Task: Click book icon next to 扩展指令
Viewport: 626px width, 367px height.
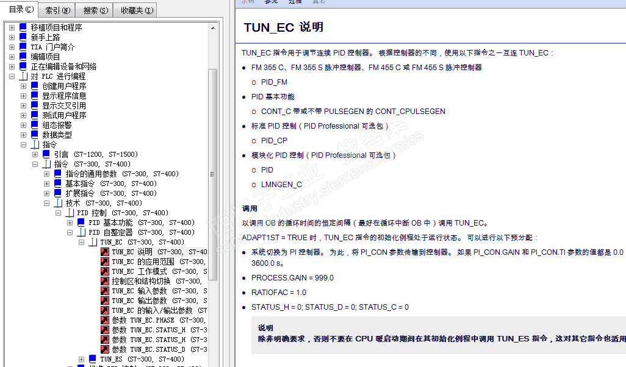Action: 58,193
